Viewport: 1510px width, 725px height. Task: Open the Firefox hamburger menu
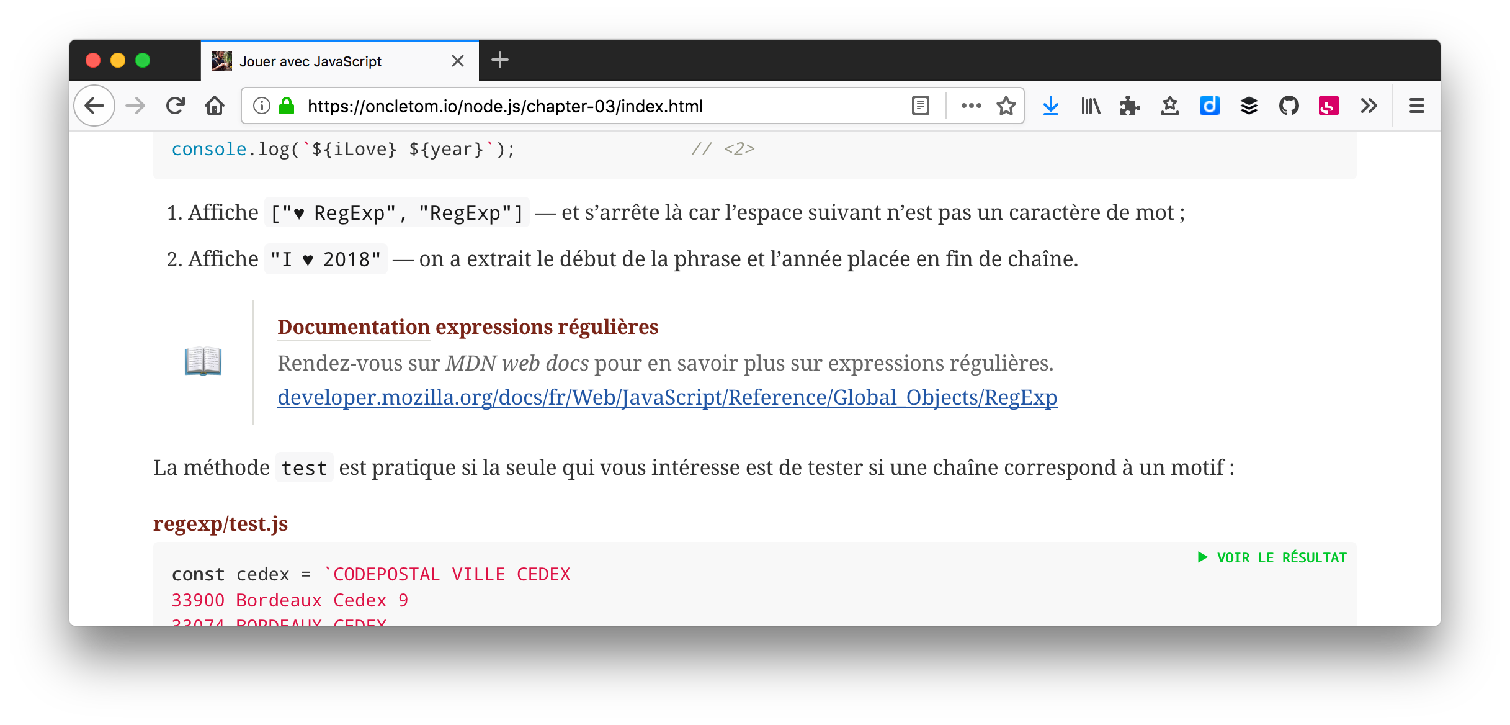pos(1416,106)
